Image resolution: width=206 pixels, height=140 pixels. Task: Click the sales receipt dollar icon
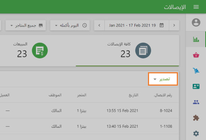coord(40,51)
